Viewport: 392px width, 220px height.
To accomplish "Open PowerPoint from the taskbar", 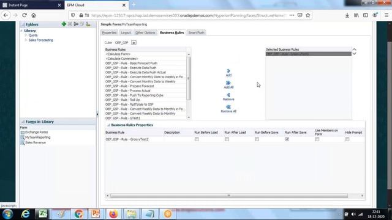I will coord(96,214).
